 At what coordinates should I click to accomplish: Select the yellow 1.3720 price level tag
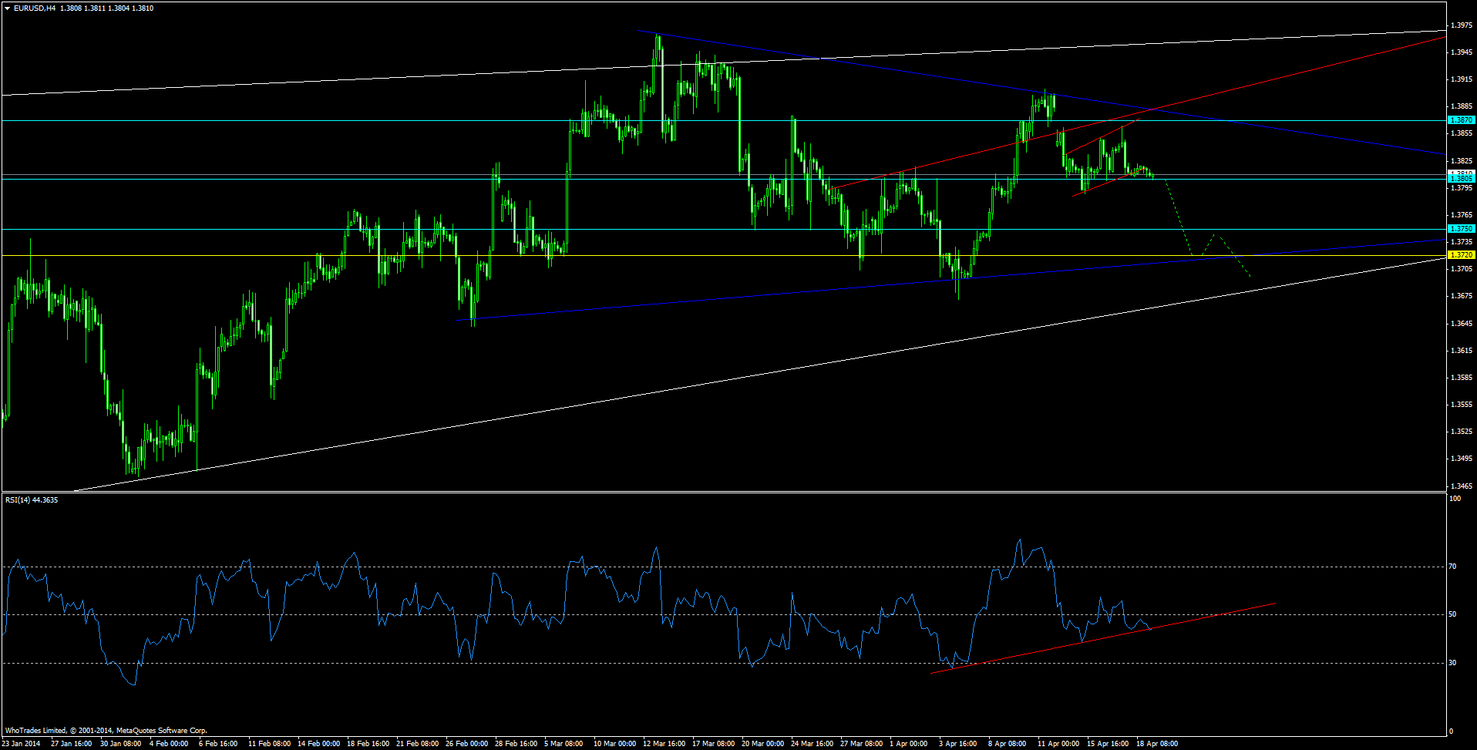coord(1461,255)
